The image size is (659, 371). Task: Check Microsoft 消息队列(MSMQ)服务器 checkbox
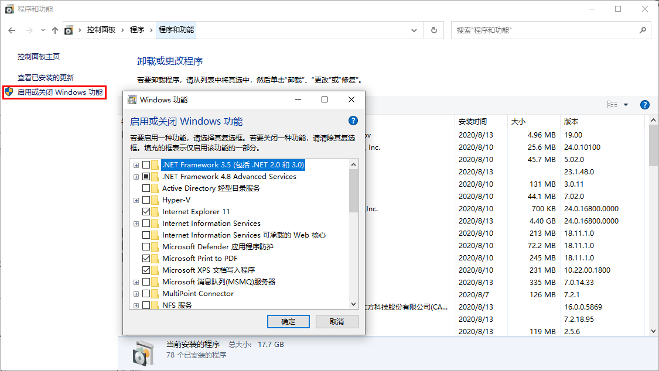click(146, 281)
